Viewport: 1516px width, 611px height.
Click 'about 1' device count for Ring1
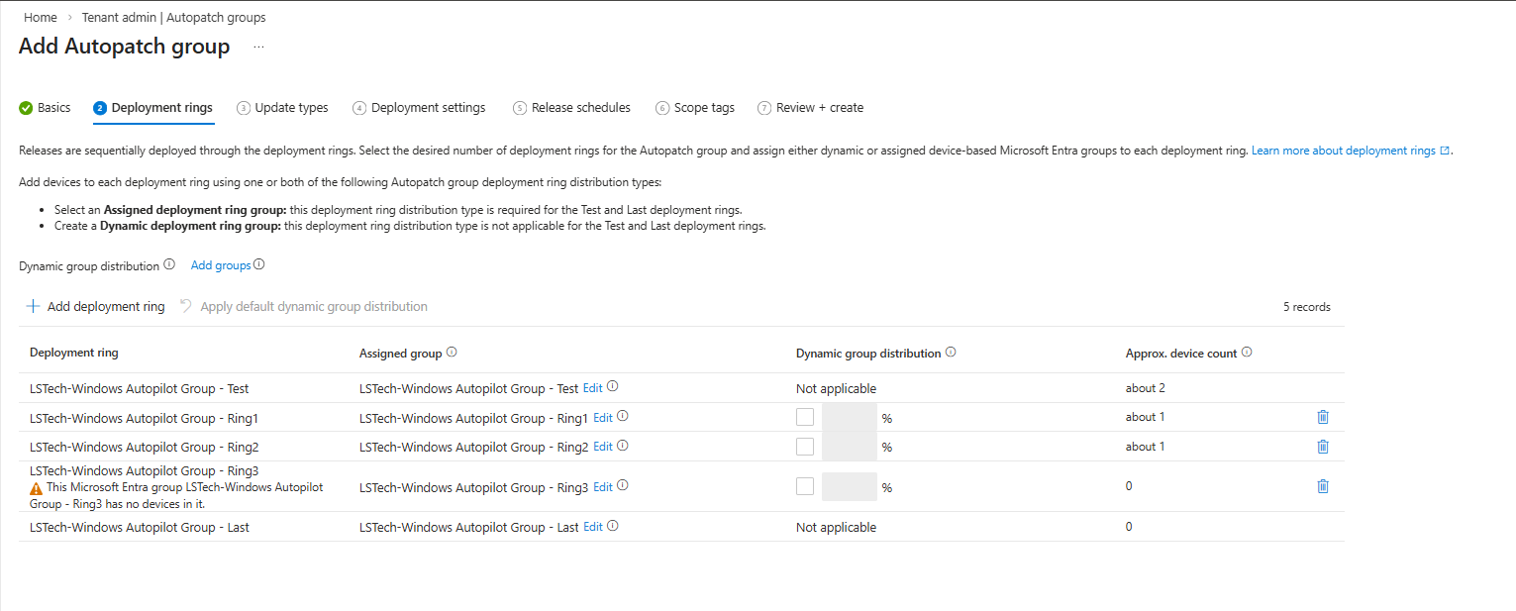tap(1146, 417)
